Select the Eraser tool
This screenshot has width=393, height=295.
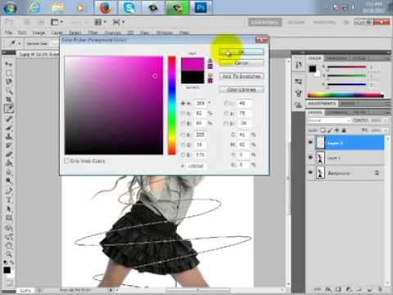(x=9, y=154)
